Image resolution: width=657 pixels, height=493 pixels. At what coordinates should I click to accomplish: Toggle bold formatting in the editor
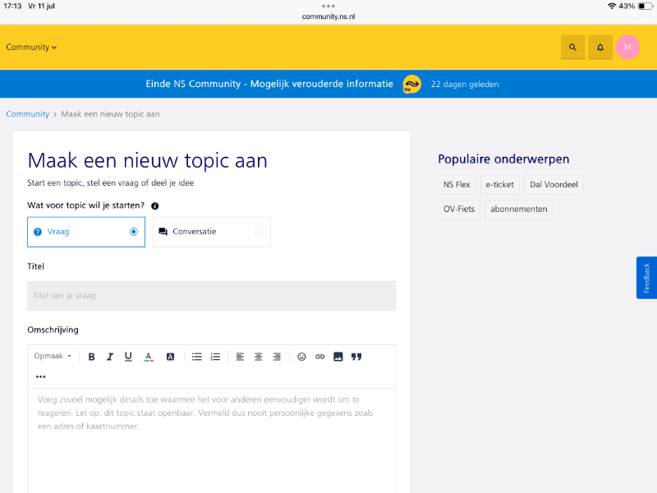91,357
